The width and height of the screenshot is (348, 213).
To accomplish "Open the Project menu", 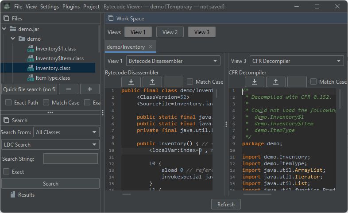I will click(91, 7).
